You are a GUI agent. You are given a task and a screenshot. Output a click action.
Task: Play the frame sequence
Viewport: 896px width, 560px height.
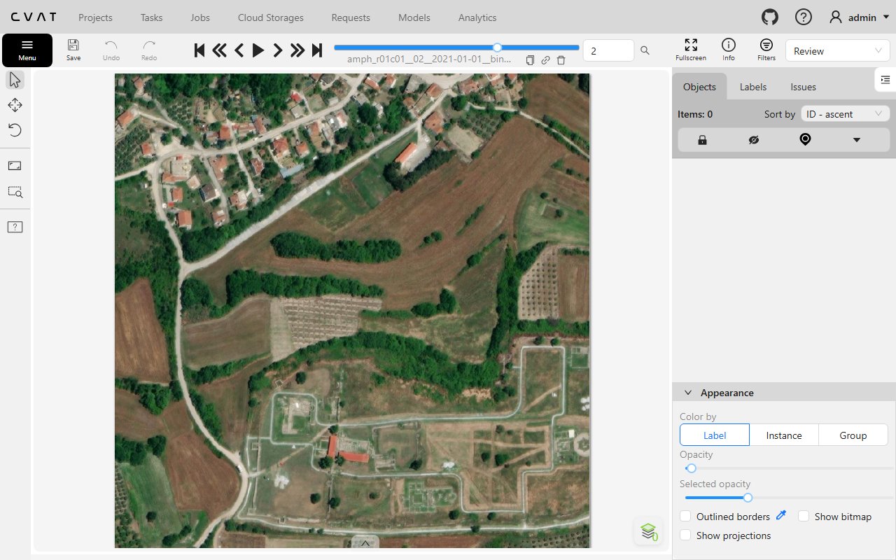[x=258, y=50]
